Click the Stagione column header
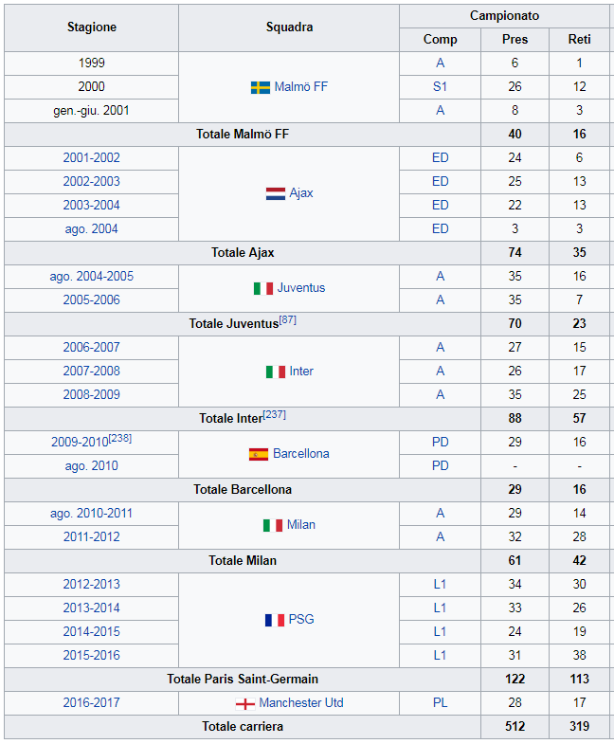 tap(92, 27)
